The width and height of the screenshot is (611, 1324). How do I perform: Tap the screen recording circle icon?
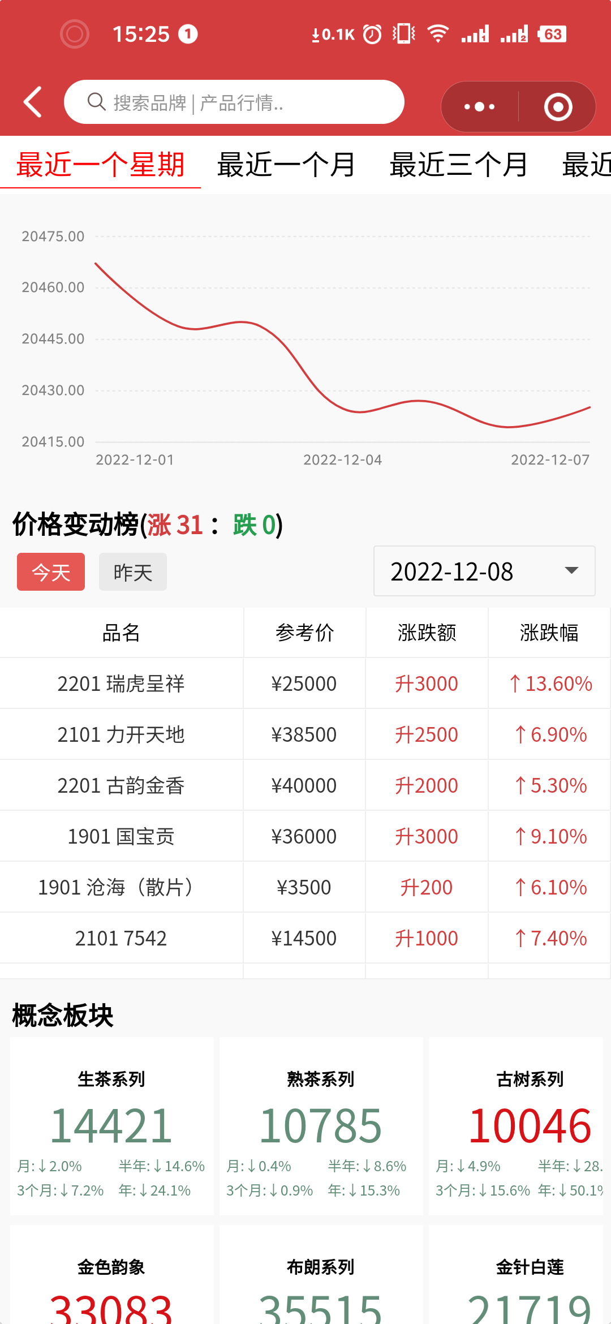pos(75,34)
